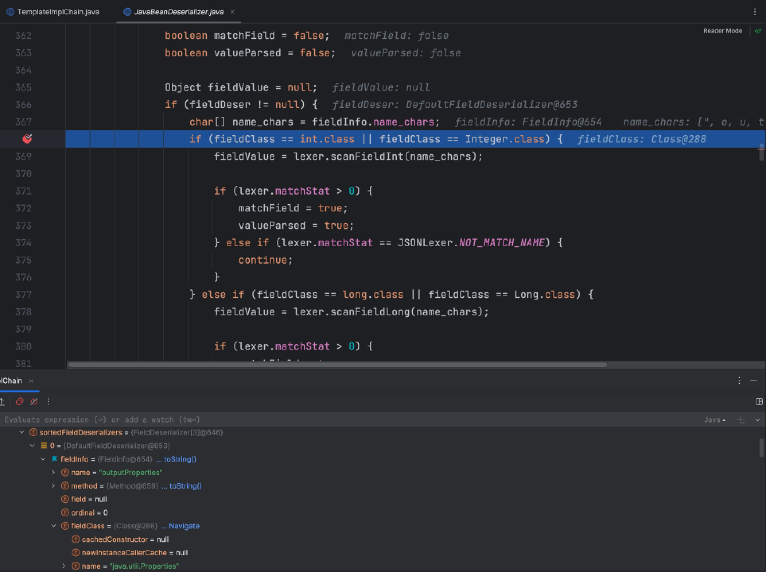Collapse the sortedFieldDeserializers node
This screenshot has width=766, height=572.
tap(22, 432)
